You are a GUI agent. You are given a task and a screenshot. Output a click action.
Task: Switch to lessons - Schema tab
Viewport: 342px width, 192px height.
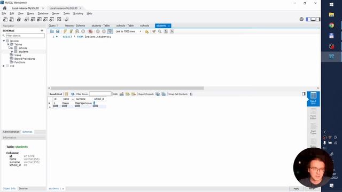pyautogui.click(x=75, y=26)
